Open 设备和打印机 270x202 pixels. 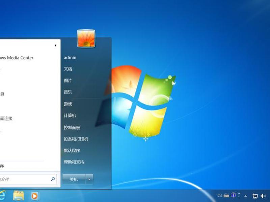pyautogui.click(x=76, y=139)
